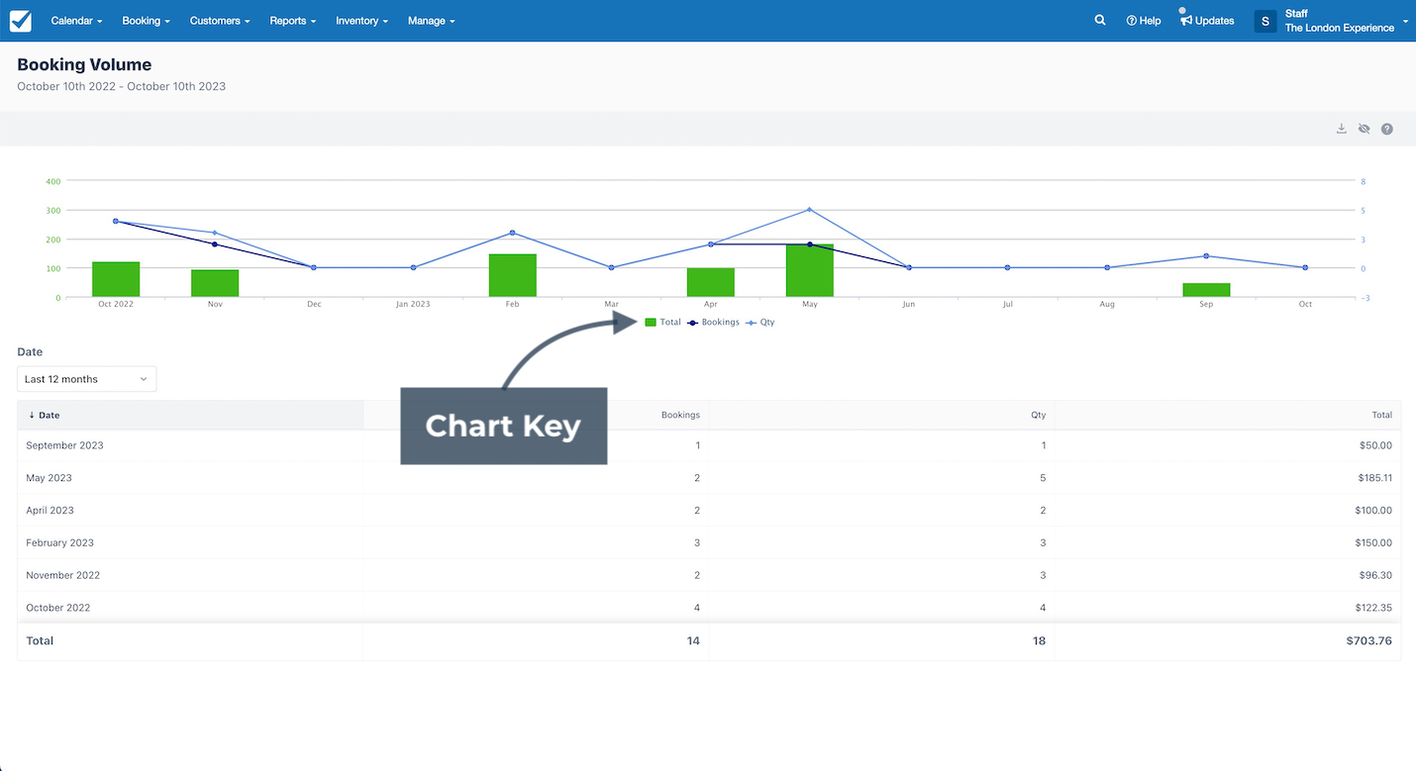Toggle the hide chart eye icon

coord(1365,129)
